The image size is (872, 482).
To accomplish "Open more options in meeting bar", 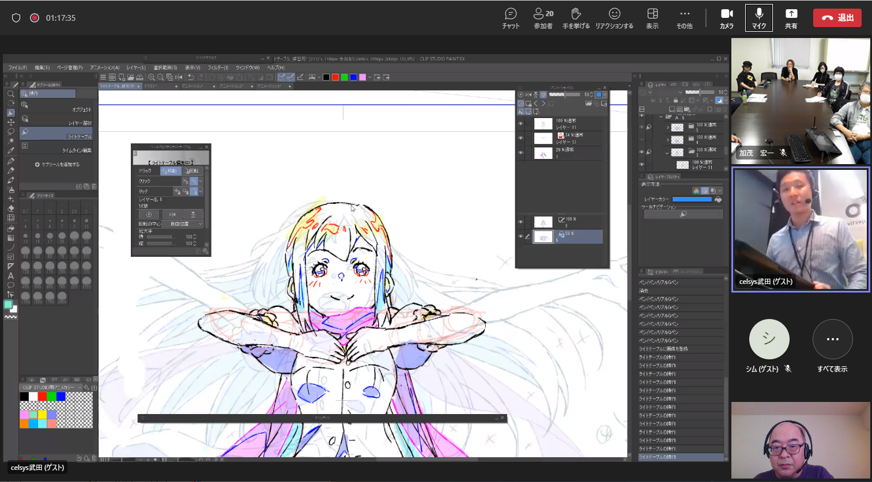I will coord(685,18).
